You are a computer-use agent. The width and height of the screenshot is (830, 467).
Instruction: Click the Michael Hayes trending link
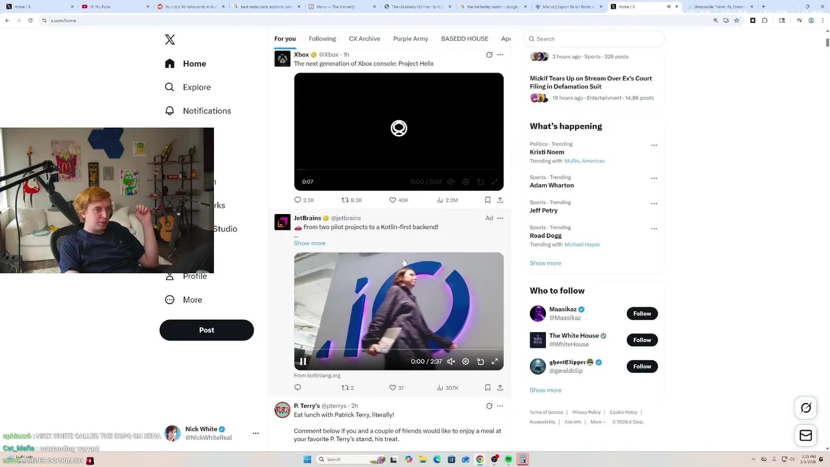[582, 245]
